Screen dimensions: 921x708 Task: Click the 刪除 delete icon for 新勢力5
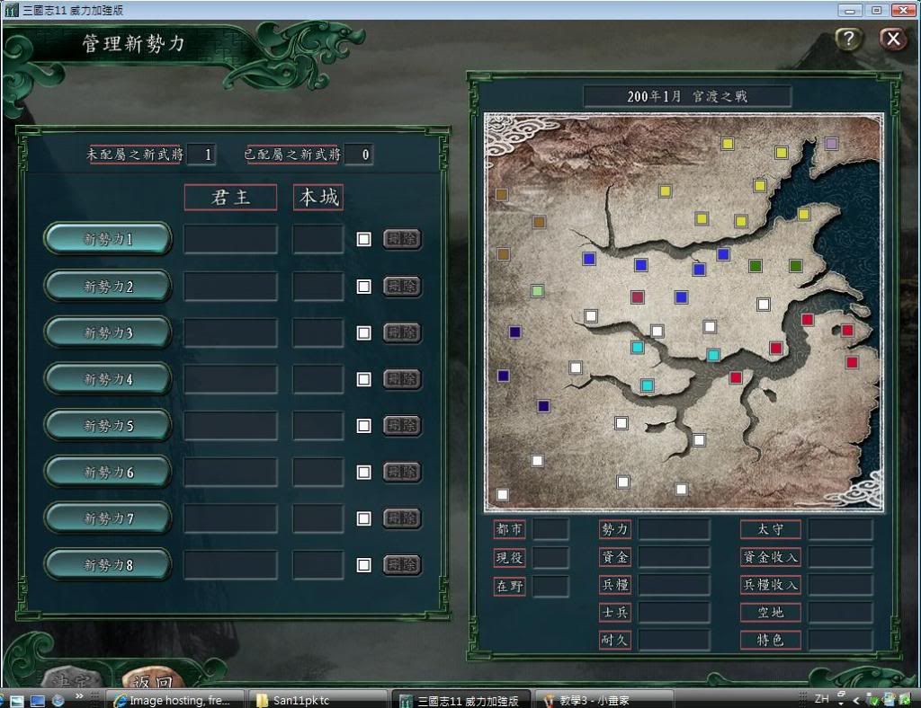click(402, 425)
